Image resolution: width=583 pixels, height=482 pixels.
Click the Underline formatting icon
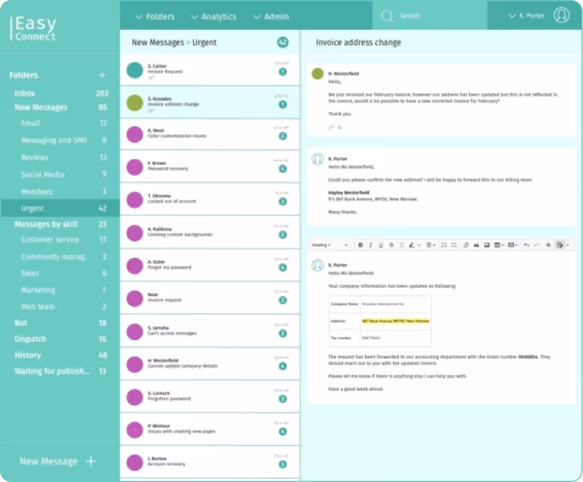380,245
